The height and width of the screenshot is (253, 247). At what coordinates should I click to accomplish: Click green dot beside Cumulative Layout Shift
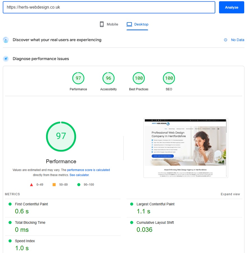click(x=132, y=223)
